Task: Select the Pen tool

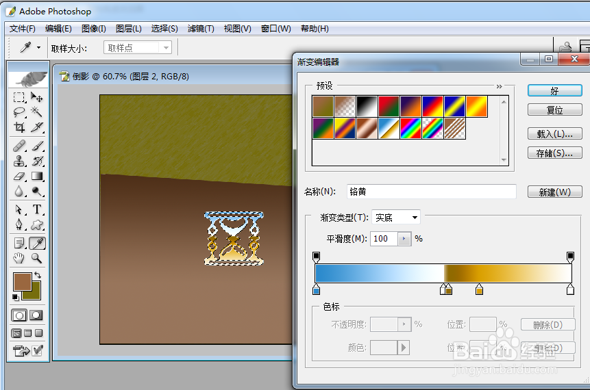Action: pos(19,224)
